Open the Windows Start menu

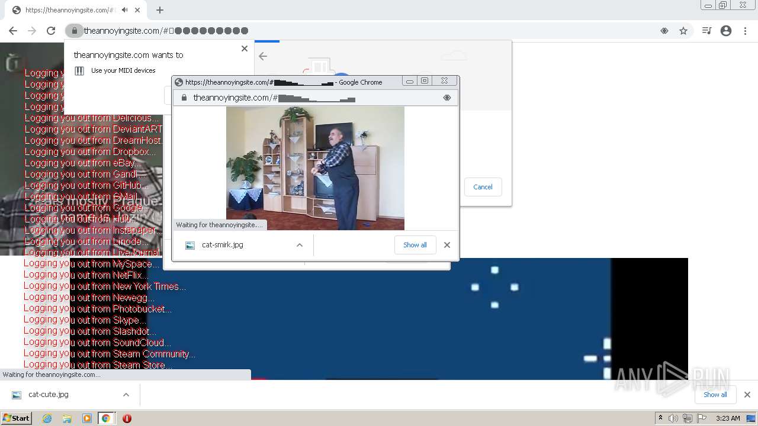tap(16, 418)
